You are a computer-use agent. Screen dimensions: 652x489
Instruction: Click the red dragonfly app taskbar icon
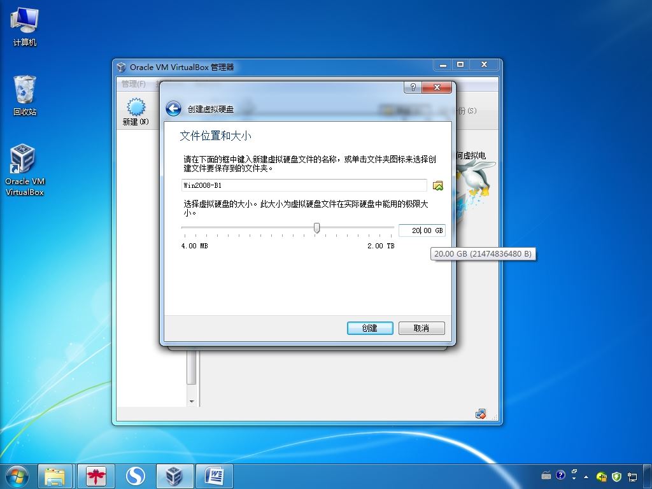pos(96,476)
